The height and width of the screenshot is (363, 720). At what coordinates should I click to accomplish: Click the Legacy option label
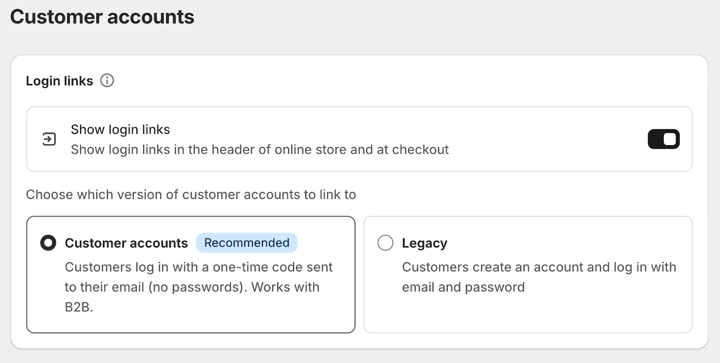tap(424, 243)
